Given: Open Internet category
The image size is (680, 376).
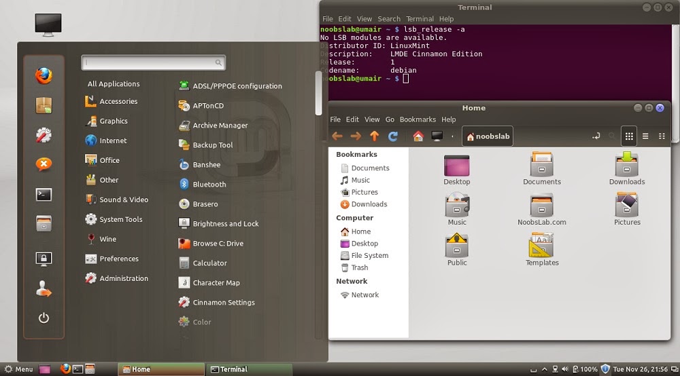Looking at the screenshot, I should pos(106,140).
